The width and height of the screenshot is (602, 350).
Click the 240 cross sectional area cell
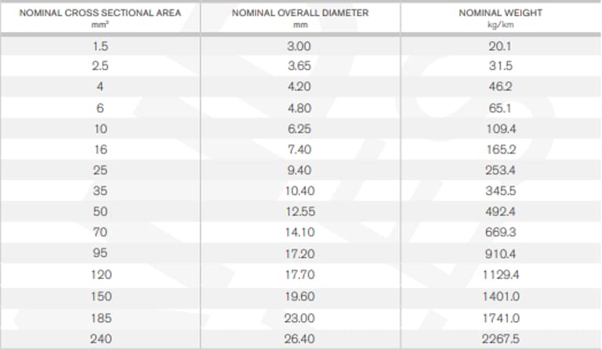(100, 337)
